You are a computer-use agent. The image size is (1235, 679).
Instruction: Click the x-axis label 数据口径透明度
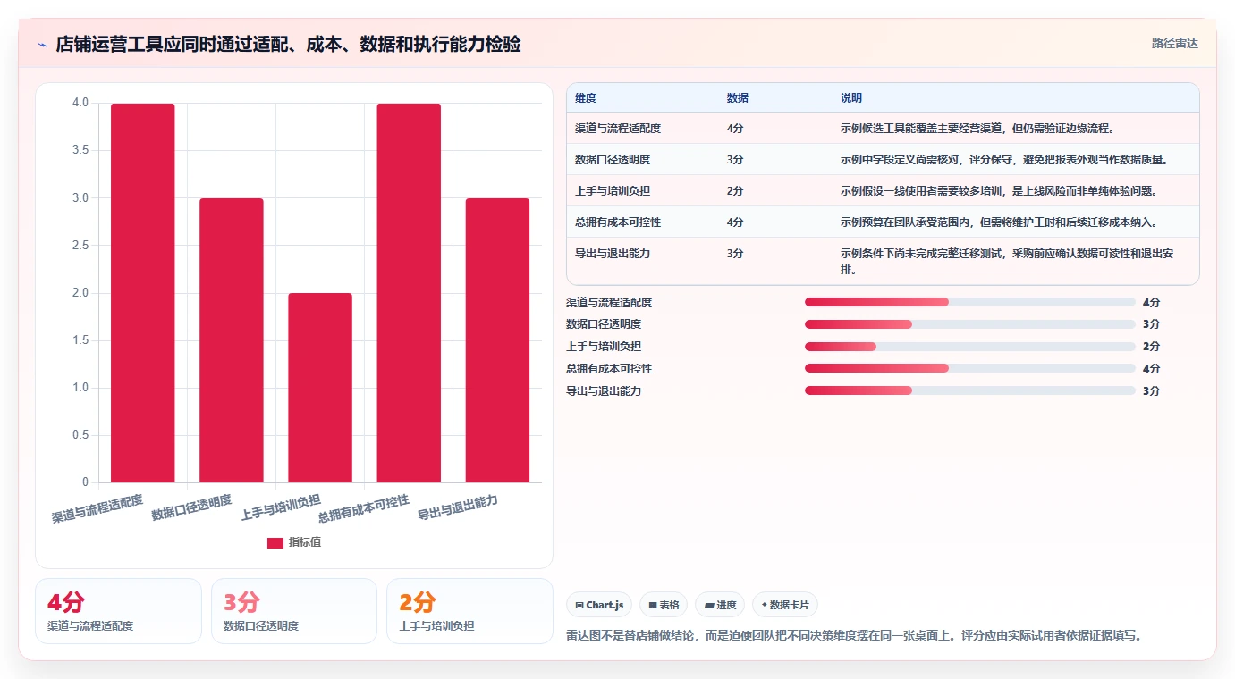(x=191, y=507)
